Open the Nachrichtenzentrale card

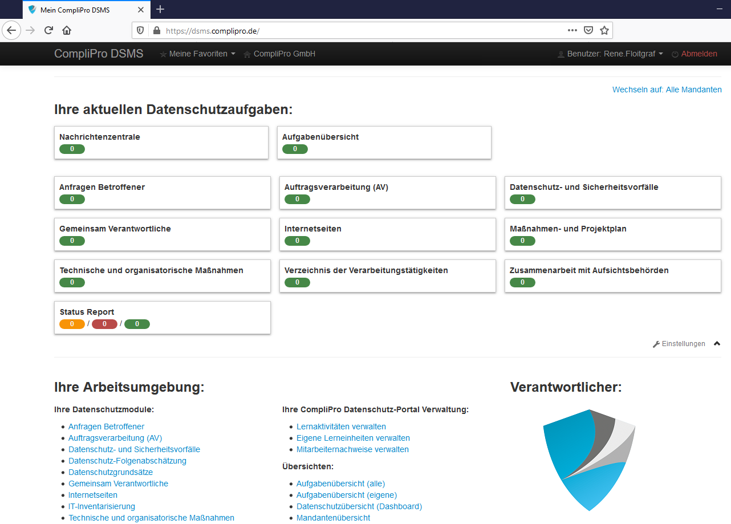pos(161,143)
